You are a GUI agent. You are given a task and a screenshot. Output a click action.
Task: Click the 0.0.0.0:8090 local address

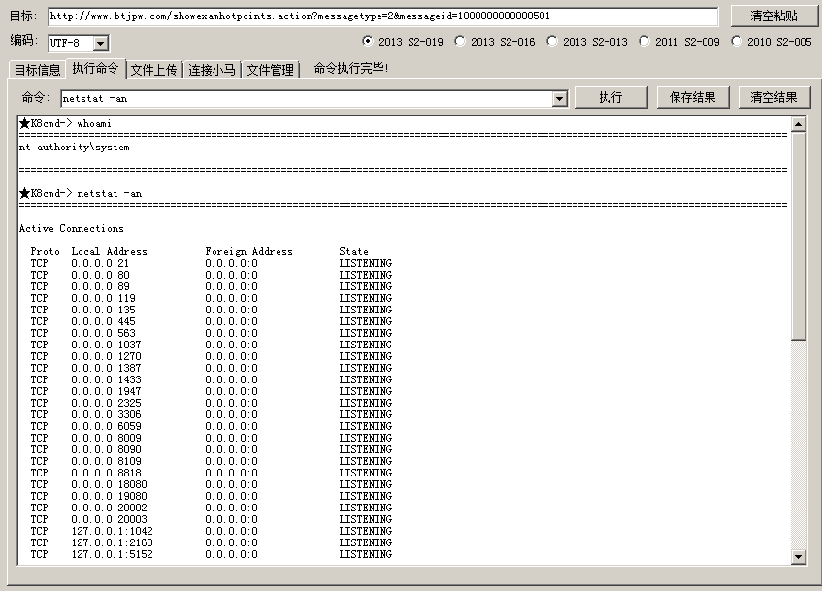pos(107,449)
